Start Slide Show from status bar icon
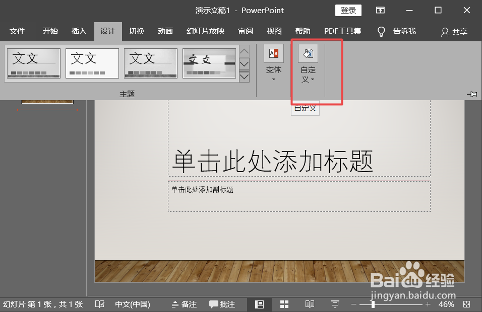Screen dimensions: 482x312 335,304
